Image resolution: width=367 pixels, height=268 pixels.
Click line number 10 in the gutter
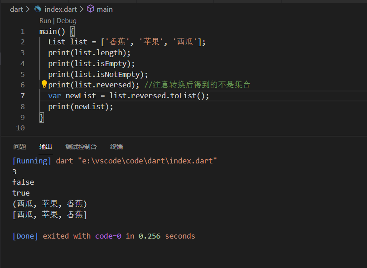tap(20, 128)
